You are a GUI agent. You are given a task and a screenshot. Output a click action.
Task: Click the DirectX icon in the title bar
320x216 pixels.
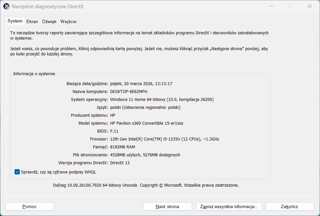[6, 6]
